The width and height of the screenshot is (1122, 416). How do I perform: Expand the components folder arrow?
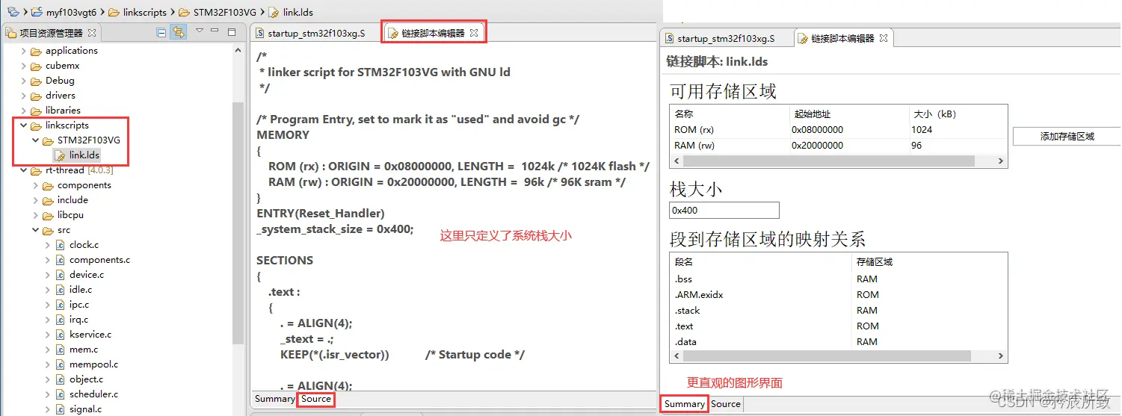coord(35,186)
